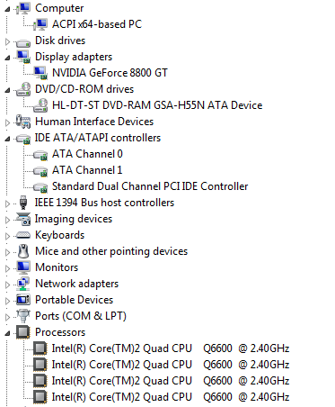Select the 'Network adapters' label
The image size is (335, 407).
pos(77,284)
